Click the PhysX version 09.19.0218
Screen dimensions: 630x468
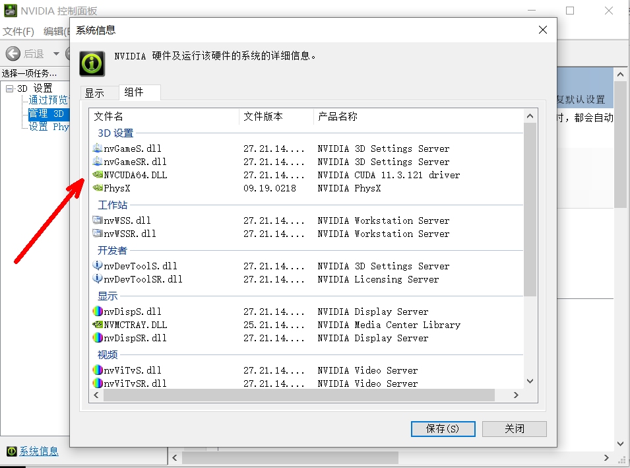pyautogui.click(x=270, y=188)
